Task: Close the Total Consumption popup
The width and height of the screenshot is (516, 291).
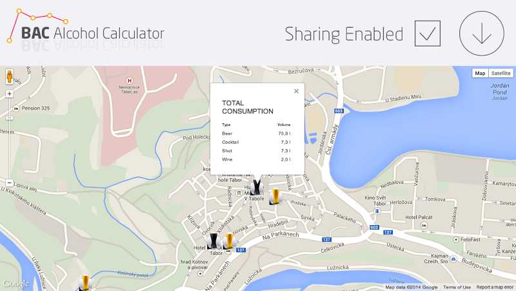Action: (296, 91)
